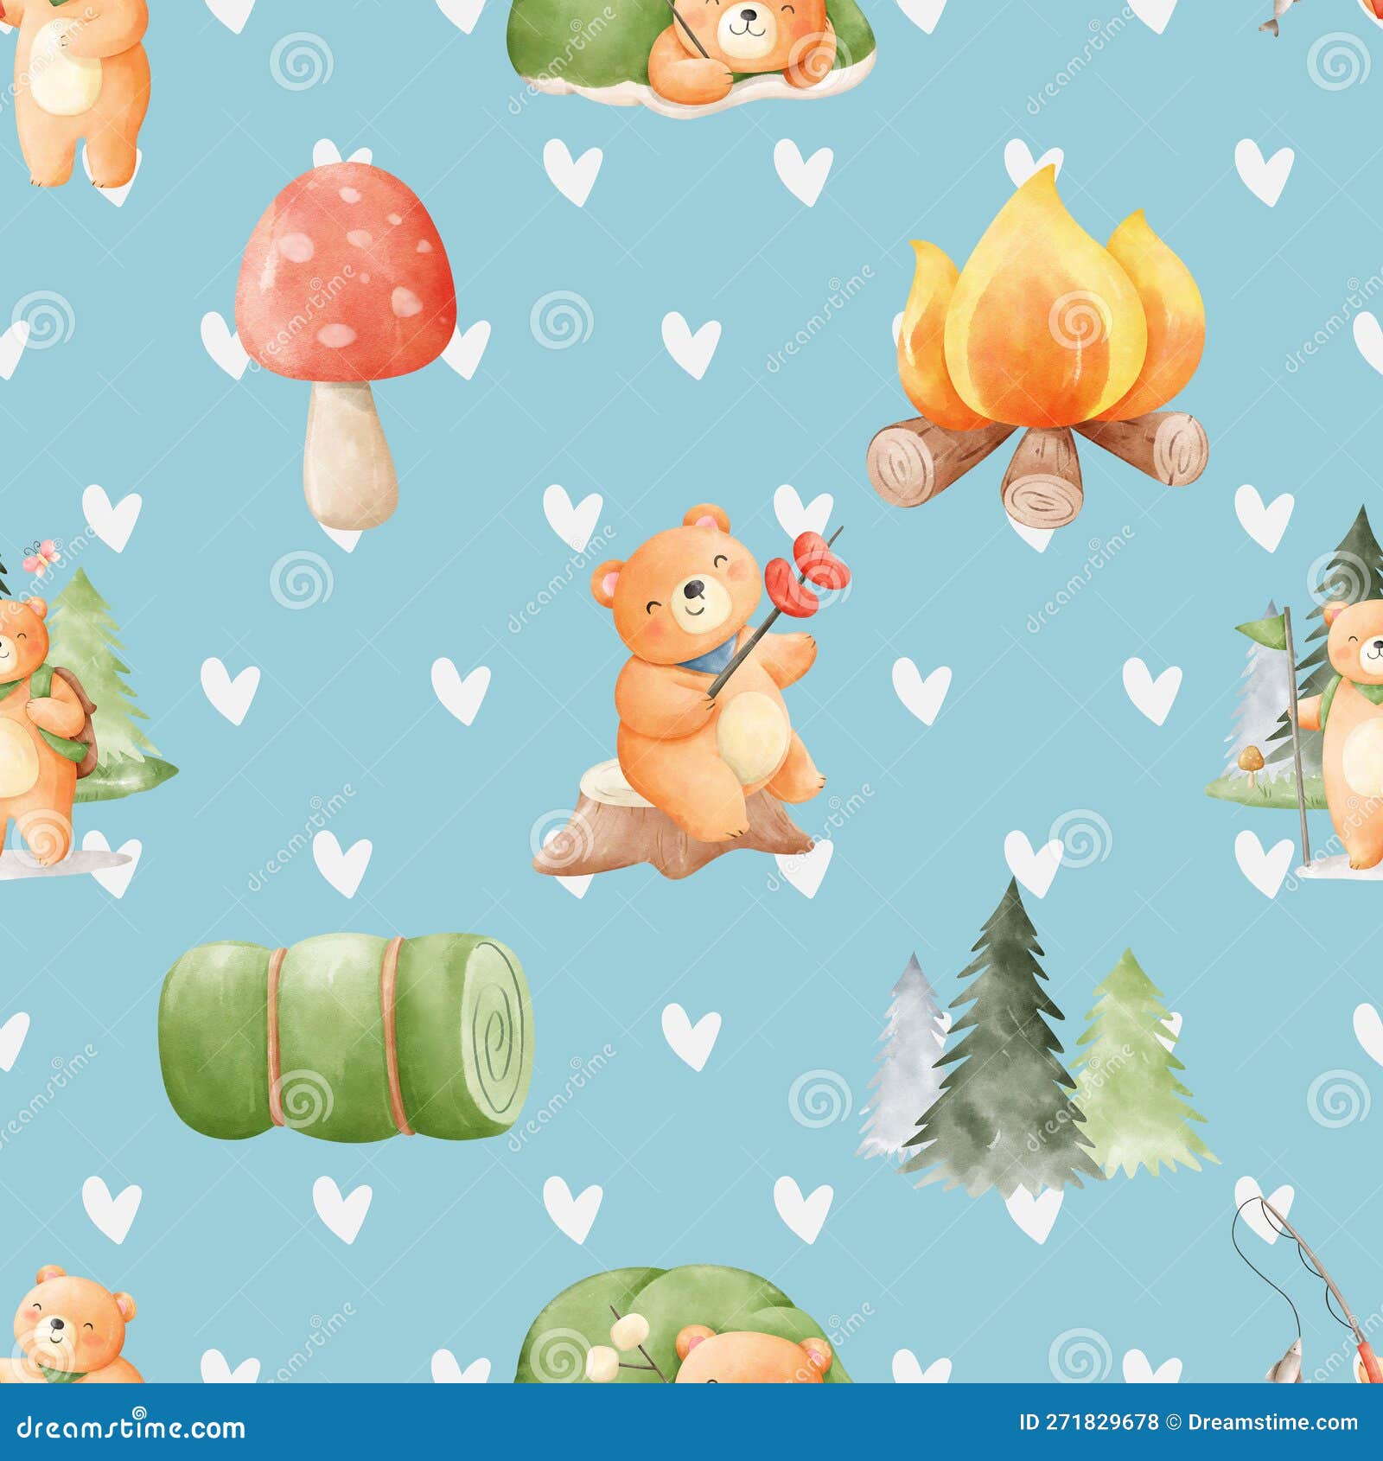This screenshot has width=1383, height=1461.
Task: Click the small mushroom near the fishing bear
Action: pyautogui.click(x=1249, y=759)
